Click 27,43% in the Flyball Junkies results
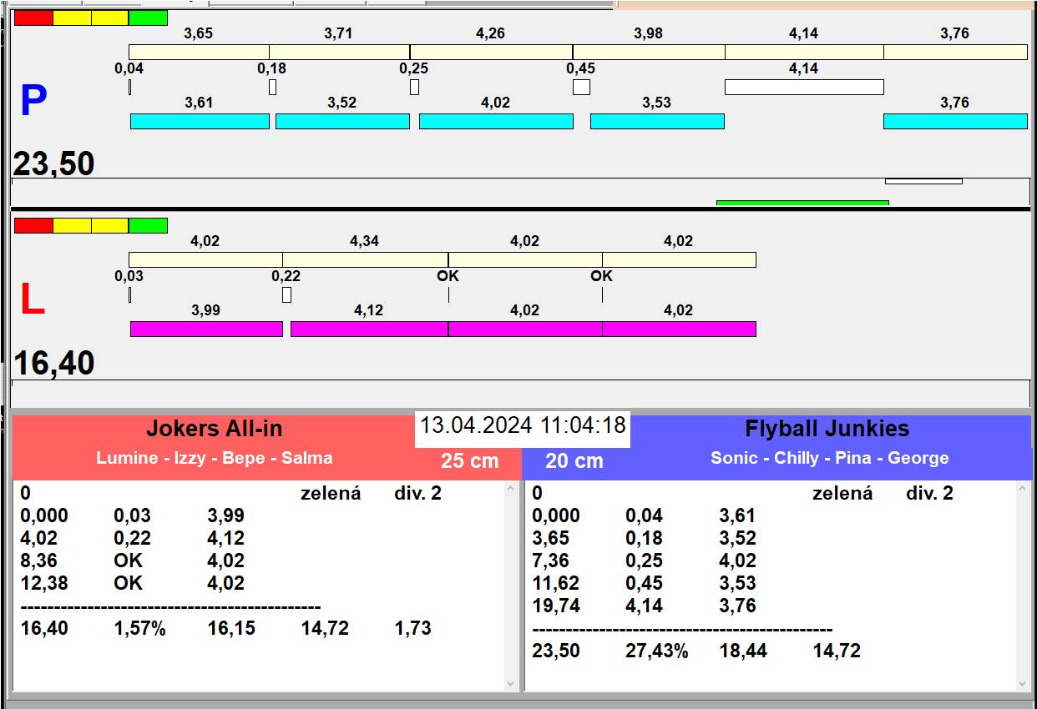 point(657,651)
